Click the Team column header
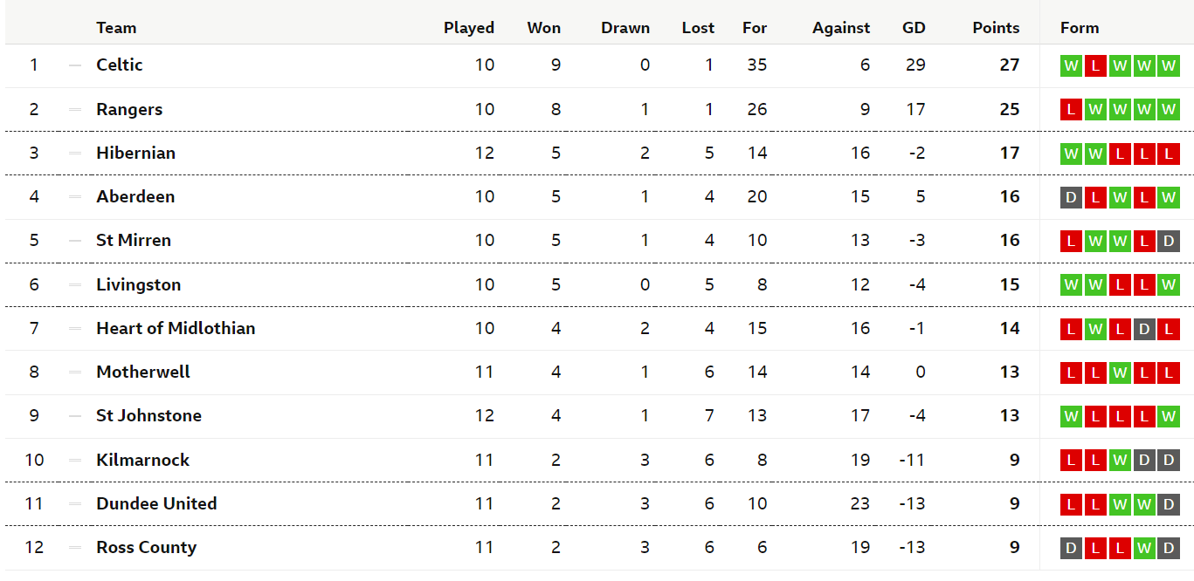This screenshot has height=581, width=1194. [x=116, y=28]
